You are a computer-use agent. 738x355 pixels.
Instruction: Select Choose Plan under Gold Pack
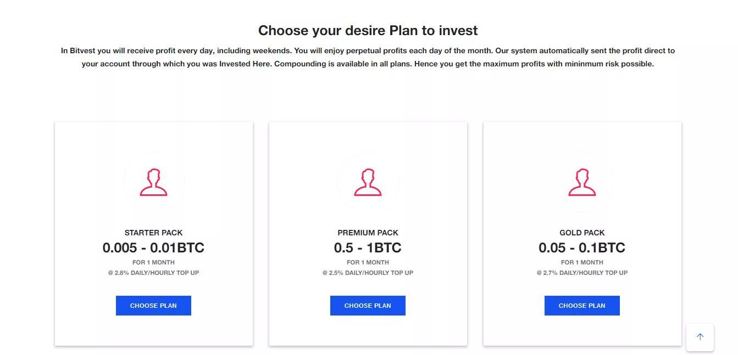pyautogui.click(x=582, y=306)
